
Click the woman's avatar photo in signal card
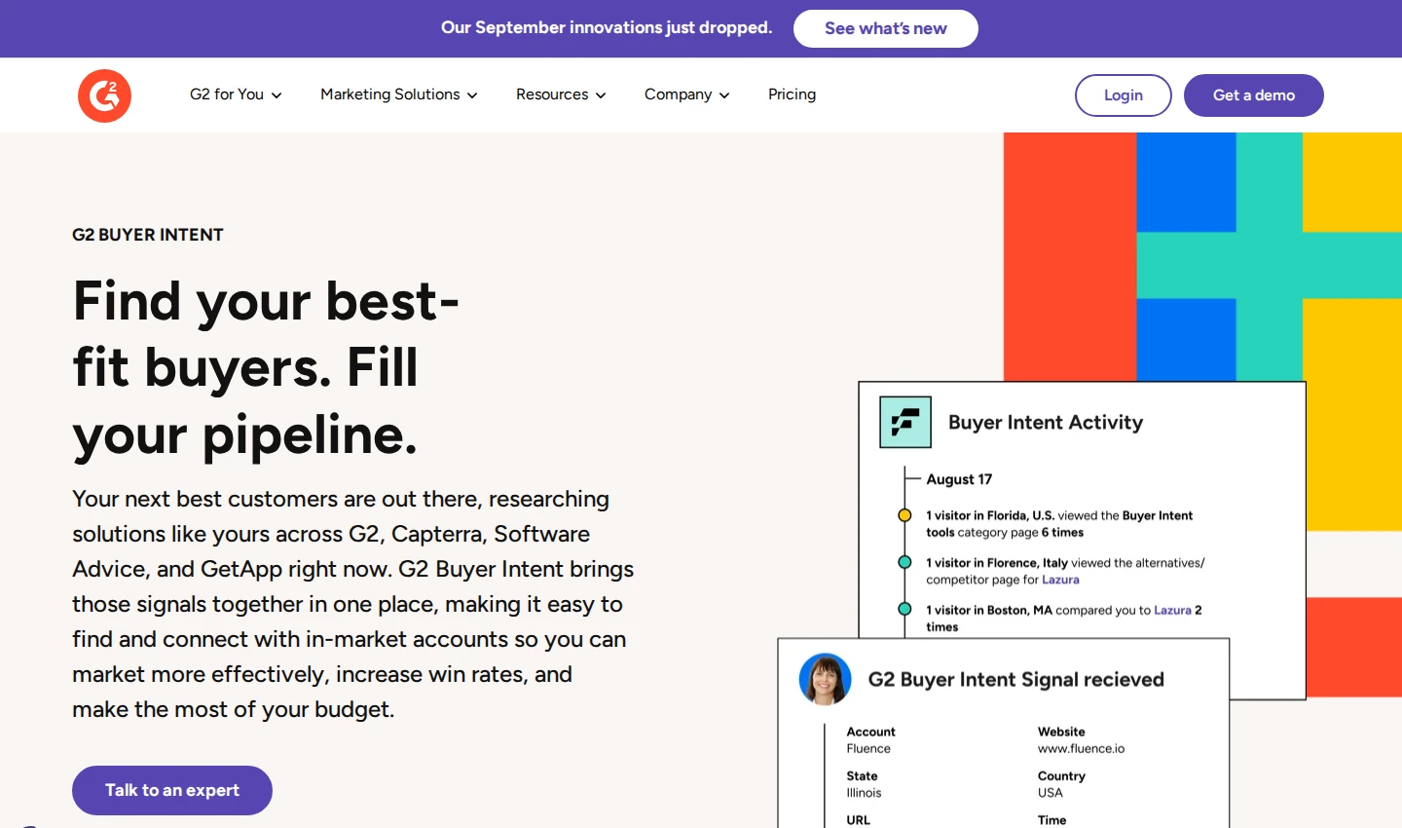[825, 679]
